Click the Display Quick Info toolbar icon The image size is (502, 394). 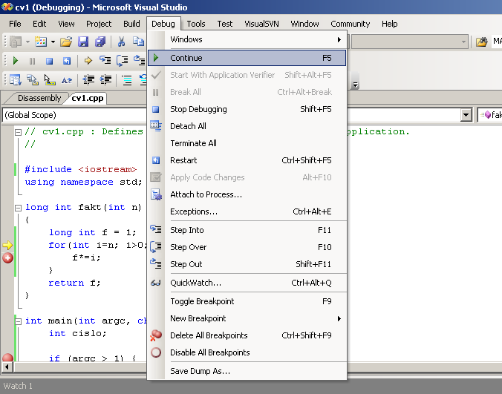tap(49, 79)
